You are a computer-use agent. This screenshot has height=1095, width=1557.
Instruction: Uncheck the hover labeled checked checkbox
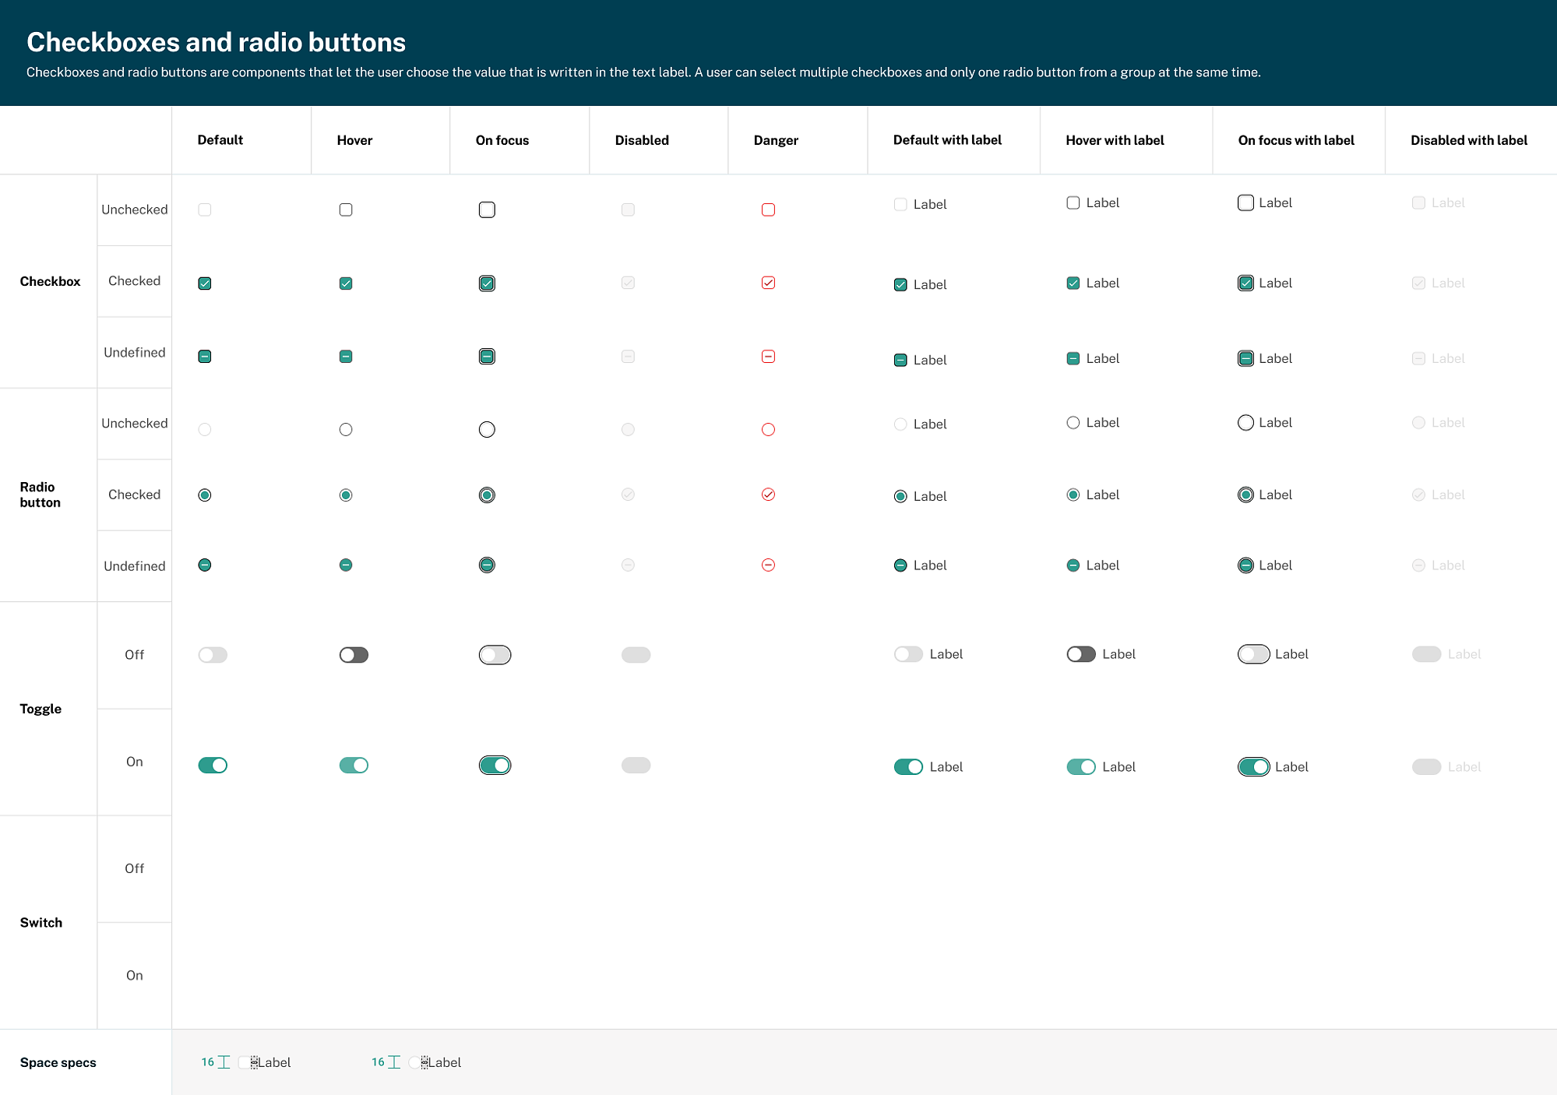(x=1073, y=283)
